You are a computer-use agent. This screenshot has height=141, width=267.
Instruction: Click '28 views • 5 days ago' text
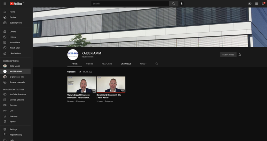click(105, 101)
